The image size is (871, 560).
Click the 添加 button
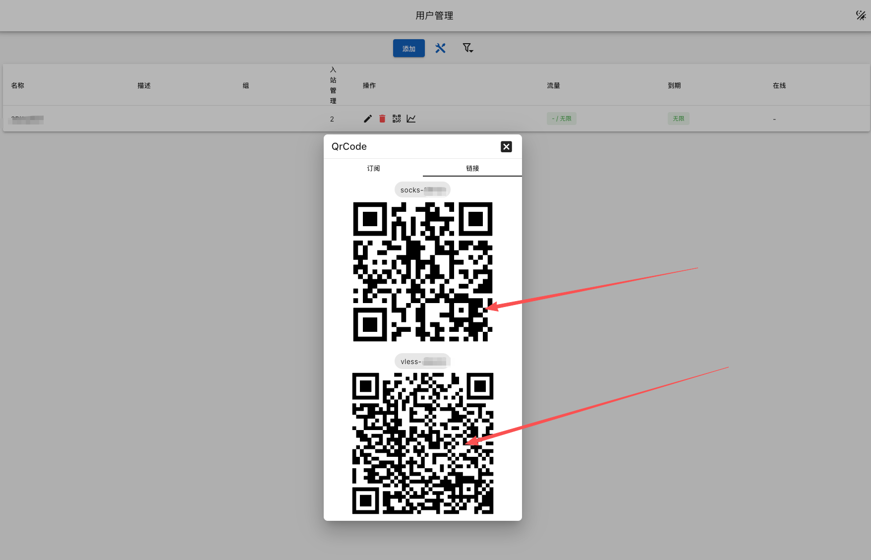pyautogui.click(x=408, y=48)
